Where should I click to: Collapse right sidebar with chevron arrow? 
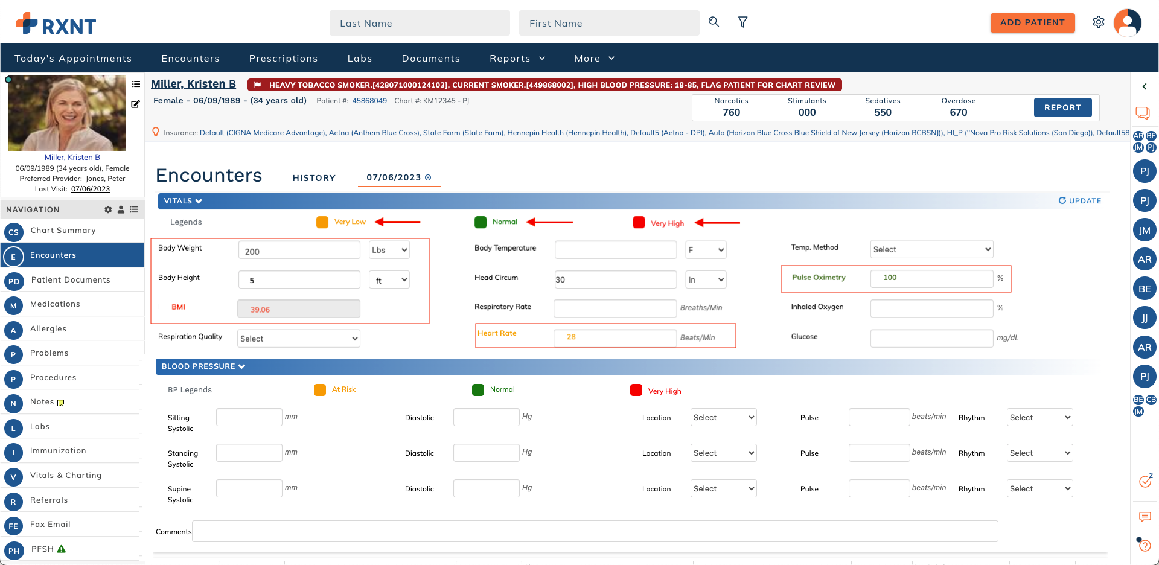[x=1145, y=87]
